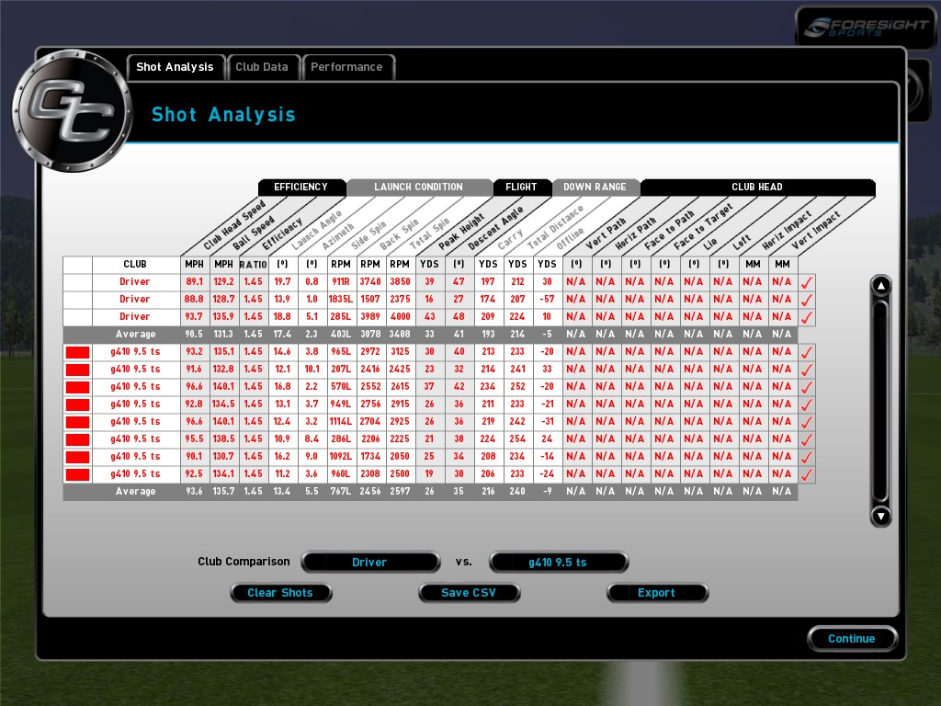The height and width of the screenshot is (706, 941).
Task: Click the Launch Angle column label
Action: point(316,231)
